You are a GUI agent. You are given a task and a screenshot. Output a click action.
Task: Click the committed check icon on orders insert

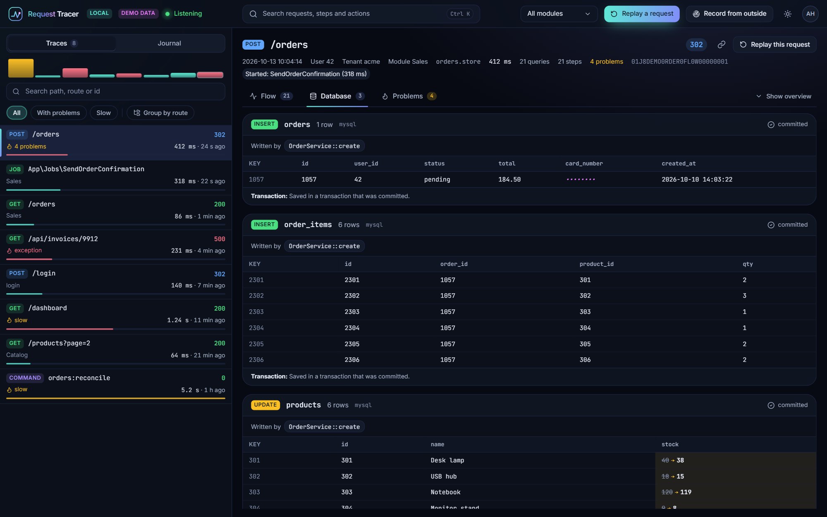(x=771, y=124)
